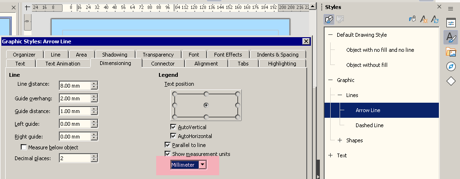
Task: Open the Highlighting tab
Action: click(282, 64)
